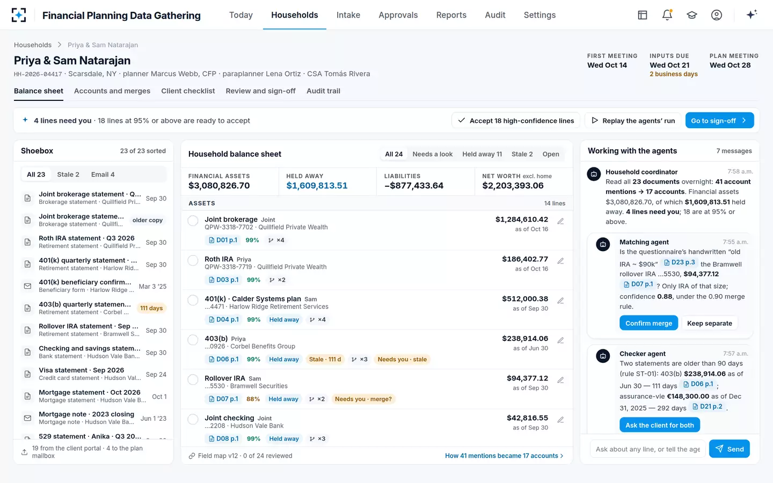Click the 'Needs you · merge?' tag
The image size is (773, 483).
point(363,399)
